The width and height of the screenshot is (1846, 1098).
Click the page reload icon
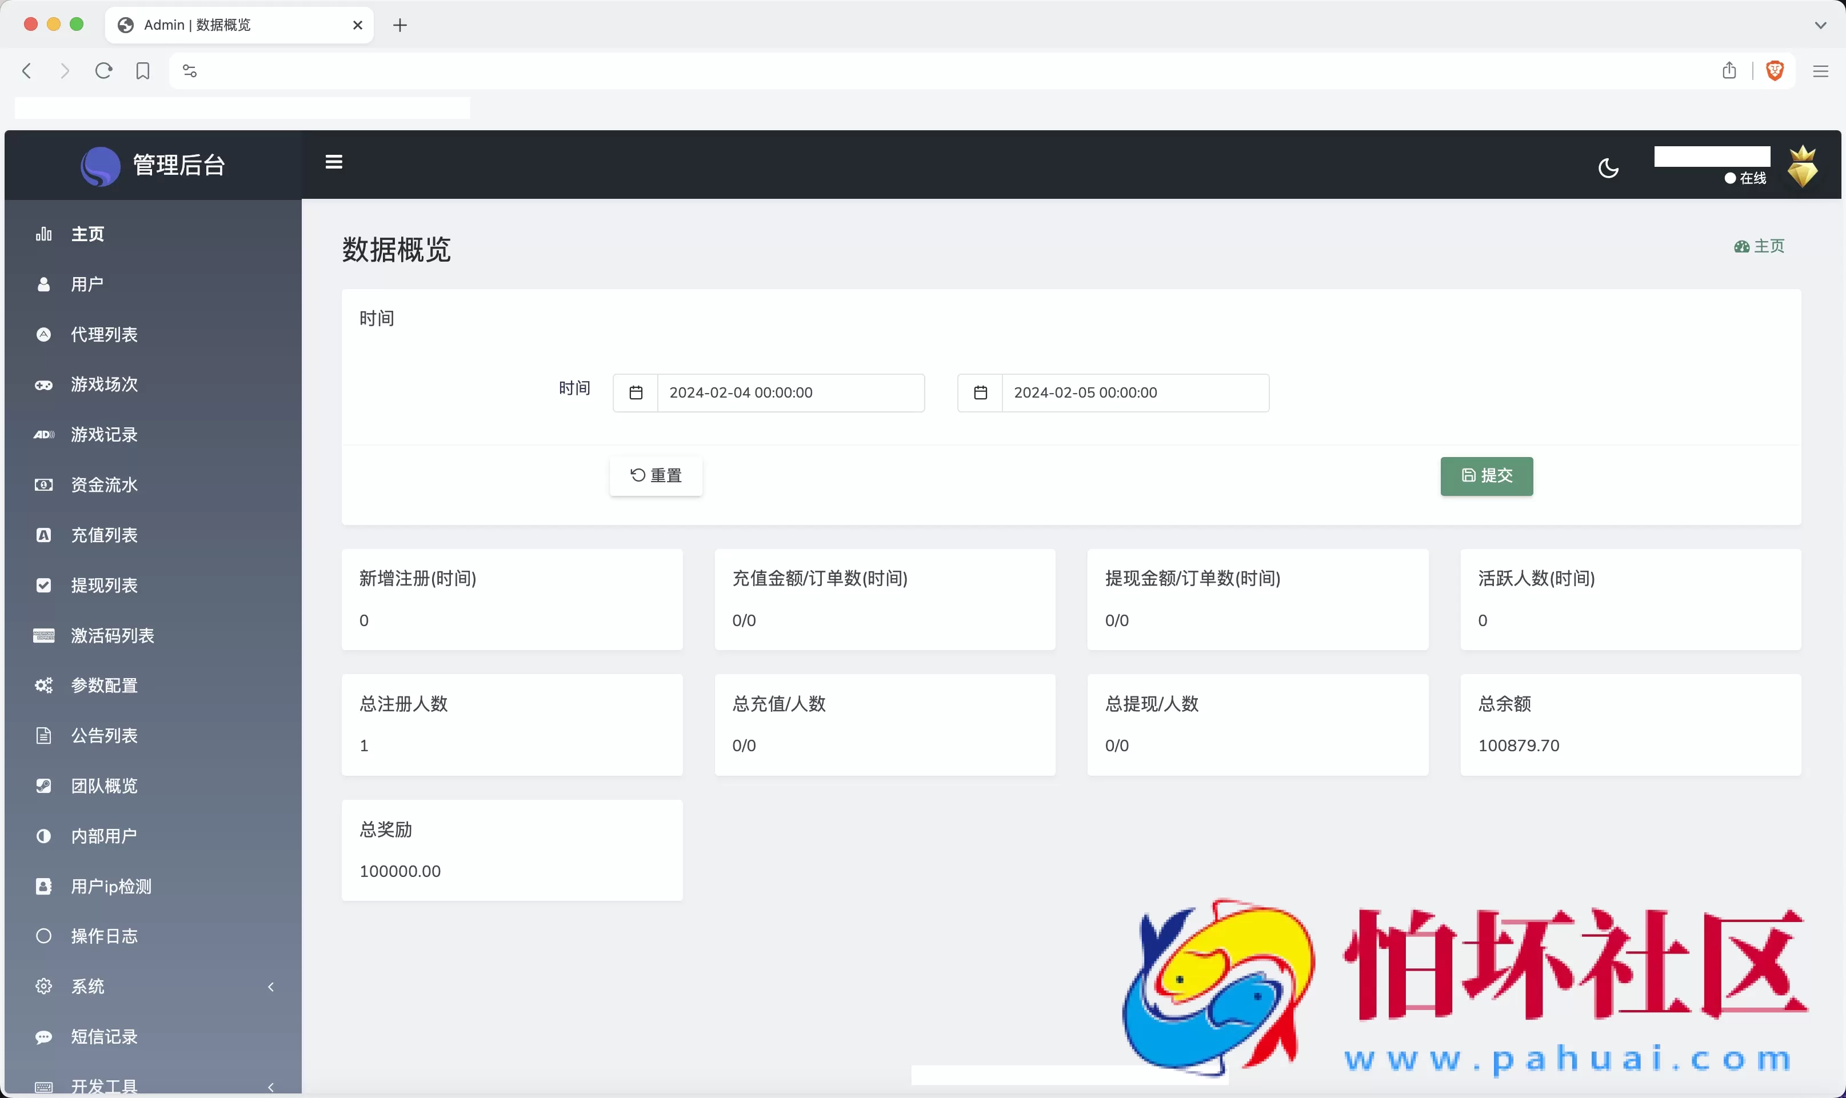coord(103,70)
